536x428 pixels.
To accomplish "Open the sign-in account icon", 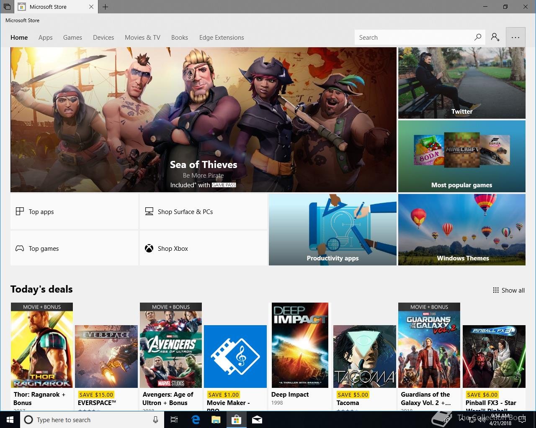I will click(495, 37).
